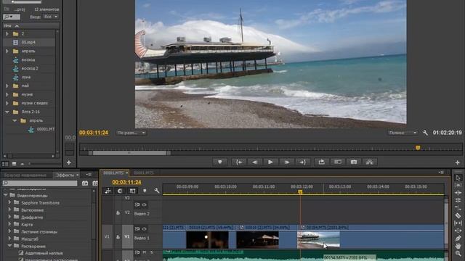Step forward one frame

[286, 162]
